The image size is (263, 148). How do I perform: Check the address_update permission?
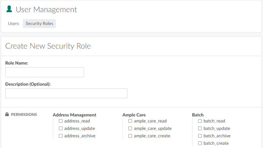[x=61, y=129]
